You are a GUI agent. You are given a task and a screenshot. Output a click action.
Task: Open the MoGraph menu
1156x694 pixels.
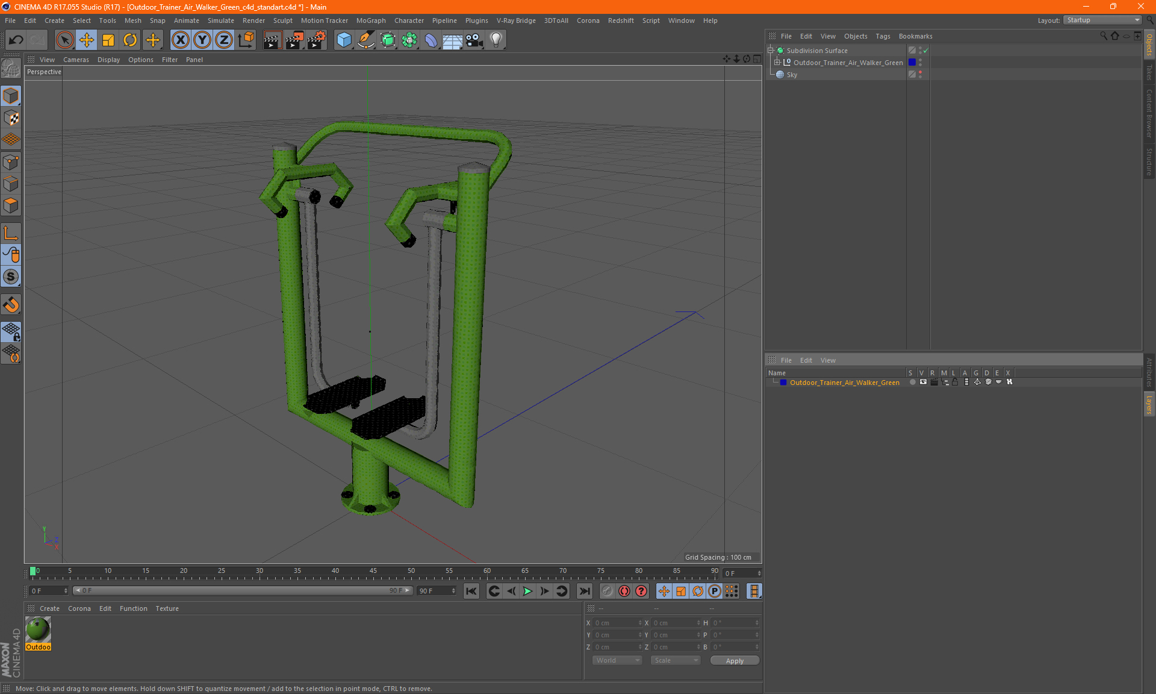370,20
